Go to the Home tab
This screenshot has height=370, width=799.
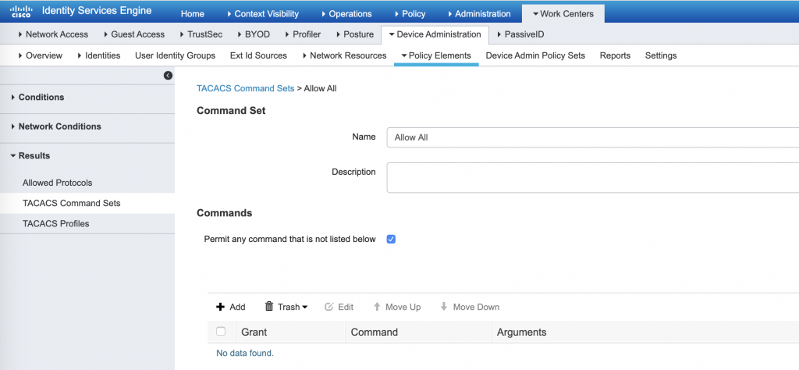193,14
